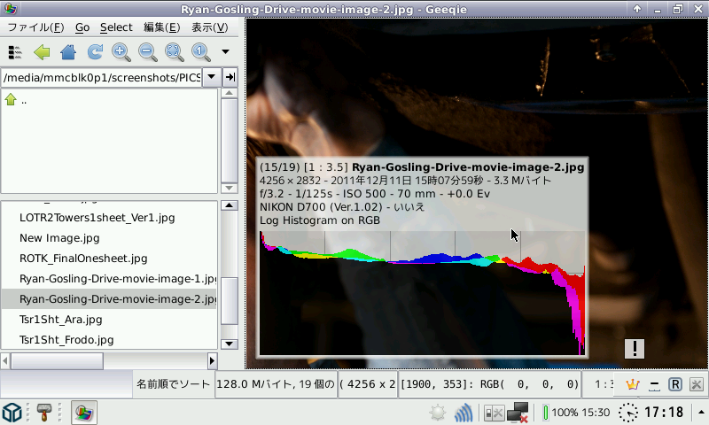Go to home folder icon

coord(68,52)
